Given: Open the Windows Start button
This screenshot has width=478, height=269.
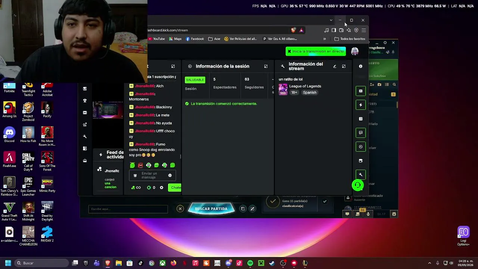Looking at the screenshot, I should (x=8, y=263).
